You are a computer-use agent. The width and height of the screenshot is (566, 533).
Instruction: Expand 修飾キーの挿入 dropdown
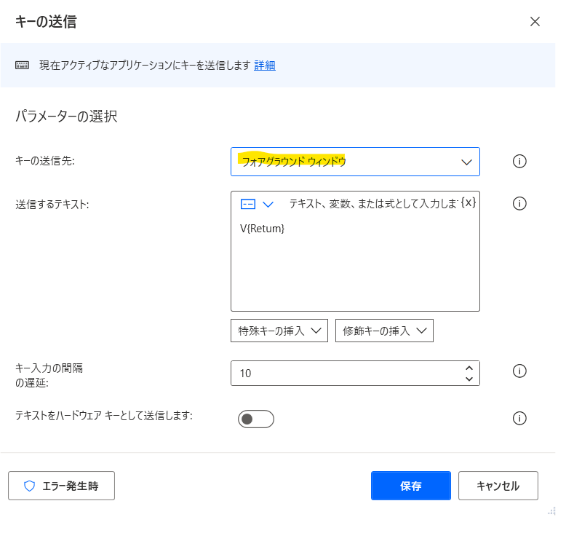[384, 331]
